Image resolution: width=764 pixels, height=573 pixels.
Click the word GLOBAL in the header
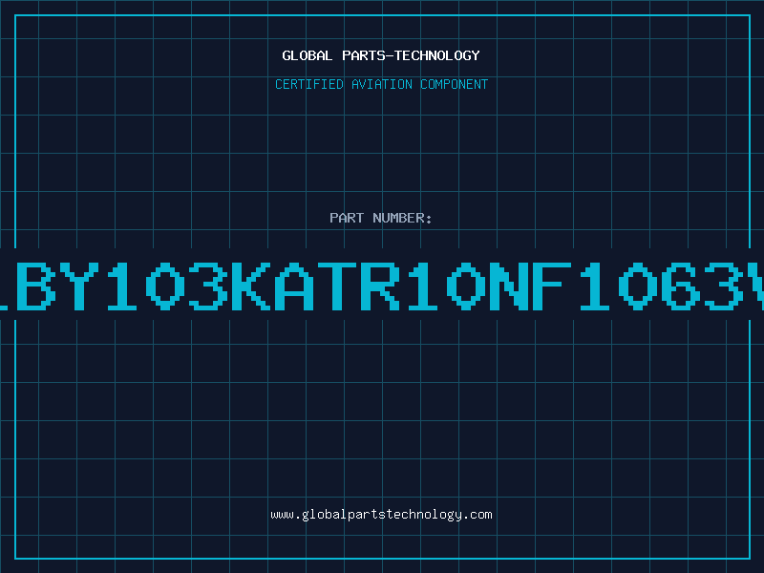point(308,55)
